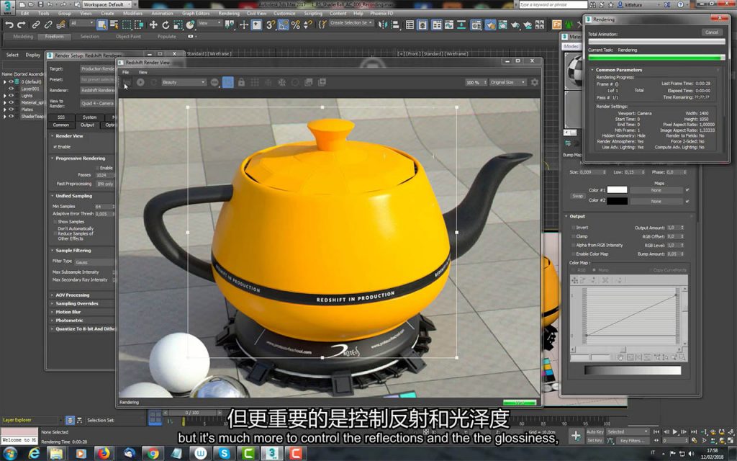
Task: Redo with the main toolbar arrow
Action: (21, 24)
